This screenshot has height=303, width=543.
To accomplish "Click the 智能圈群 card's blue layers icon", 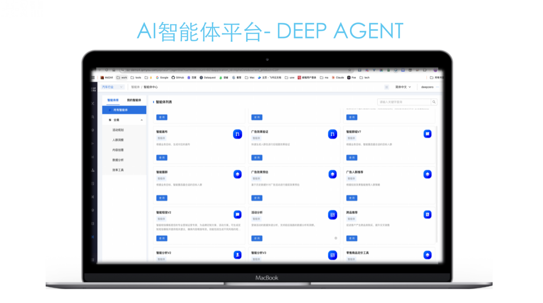I will pyautogui.click(x=238, y=174).
